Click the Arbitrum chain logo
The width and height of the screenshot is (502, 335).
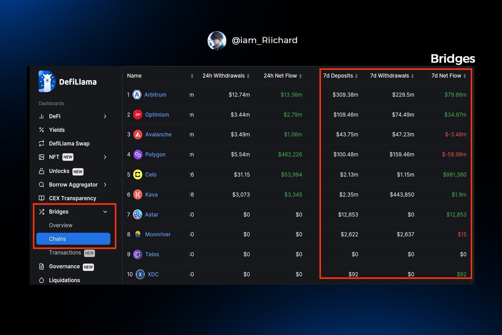click(137, 95)
